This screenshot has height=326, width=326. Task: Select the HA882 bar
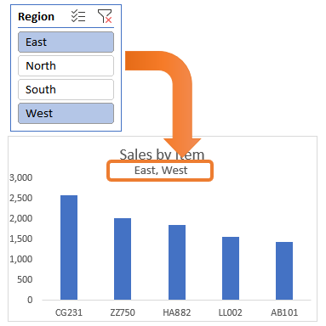pyautogui.click(x=177, y=262)
